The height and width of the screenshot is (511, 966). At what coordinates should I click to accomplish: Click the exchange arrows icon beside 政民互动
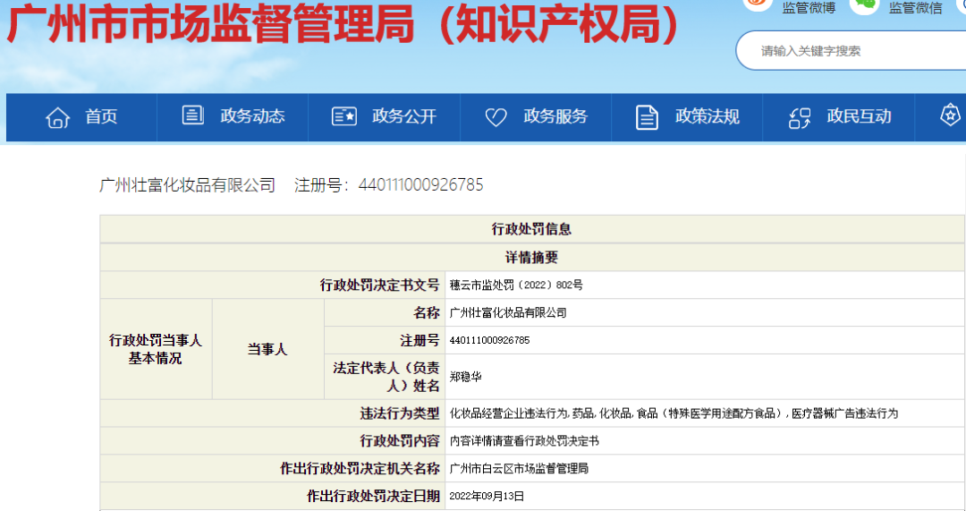point(800,118)
